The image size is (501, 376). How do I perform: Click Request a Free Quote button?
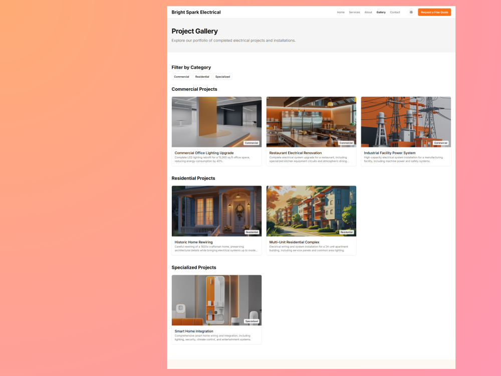[434, 12]
